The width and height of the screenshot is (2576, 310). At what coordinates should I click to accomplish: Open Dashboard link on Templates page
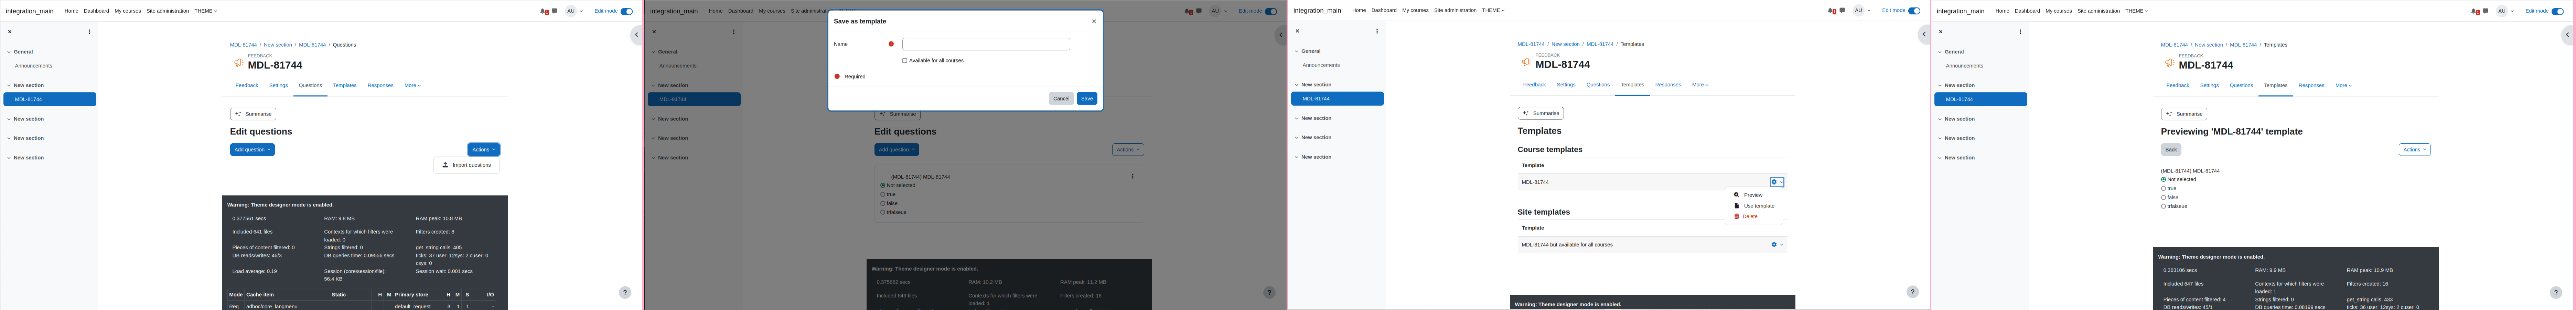pos(1384,10)
